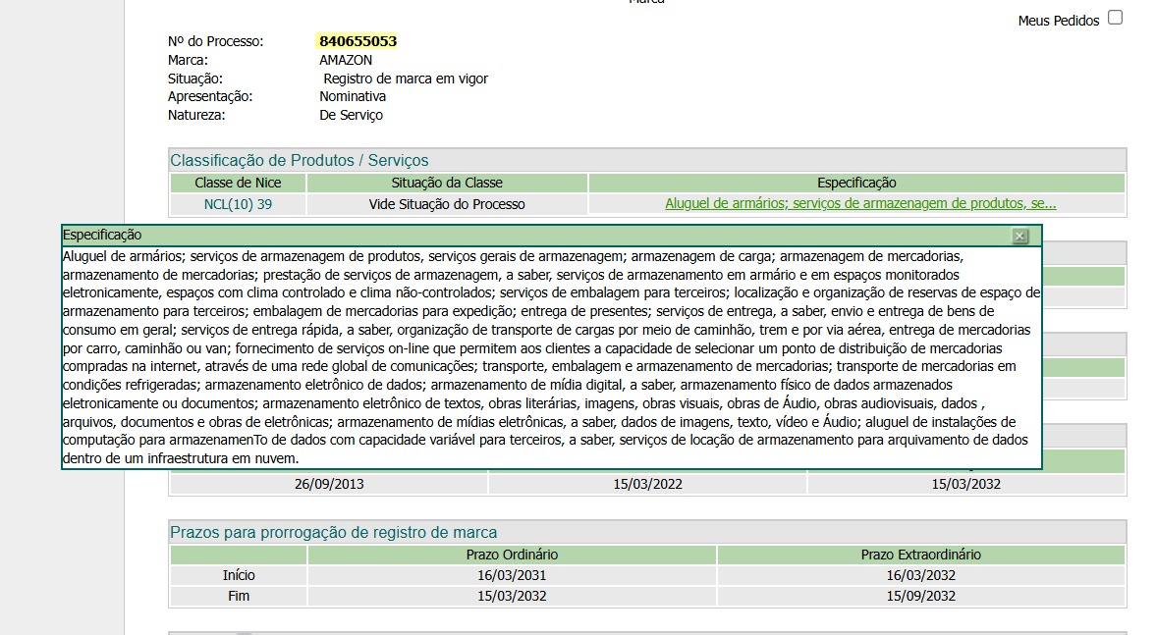
Task: Click the Especificação popup title bar
Action: point(491,236)
